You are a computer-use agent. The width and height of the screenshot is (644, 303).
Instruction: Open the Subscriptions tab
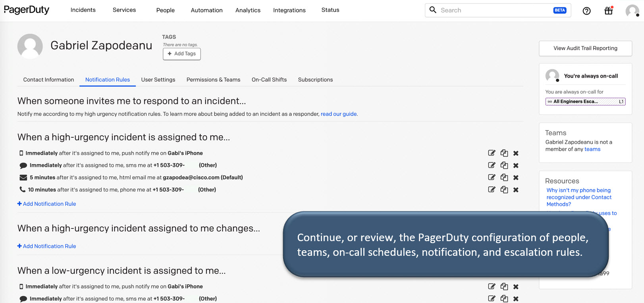[x=315, y=80]
